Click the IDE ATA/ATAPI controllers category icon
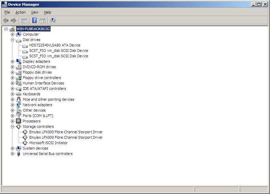 (19, 89)
